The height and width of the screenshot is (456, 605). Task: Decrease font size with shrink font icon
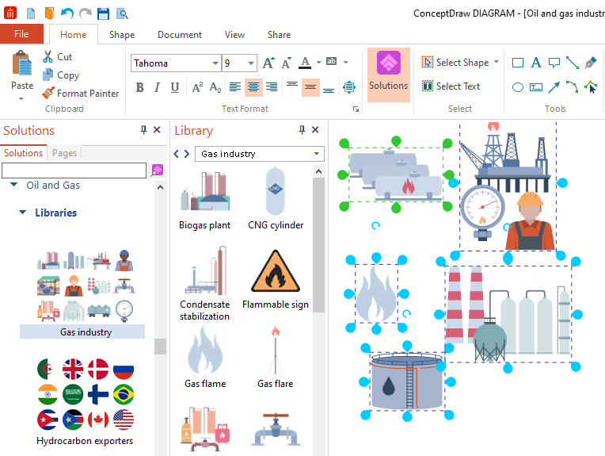(x=286, y=63)
